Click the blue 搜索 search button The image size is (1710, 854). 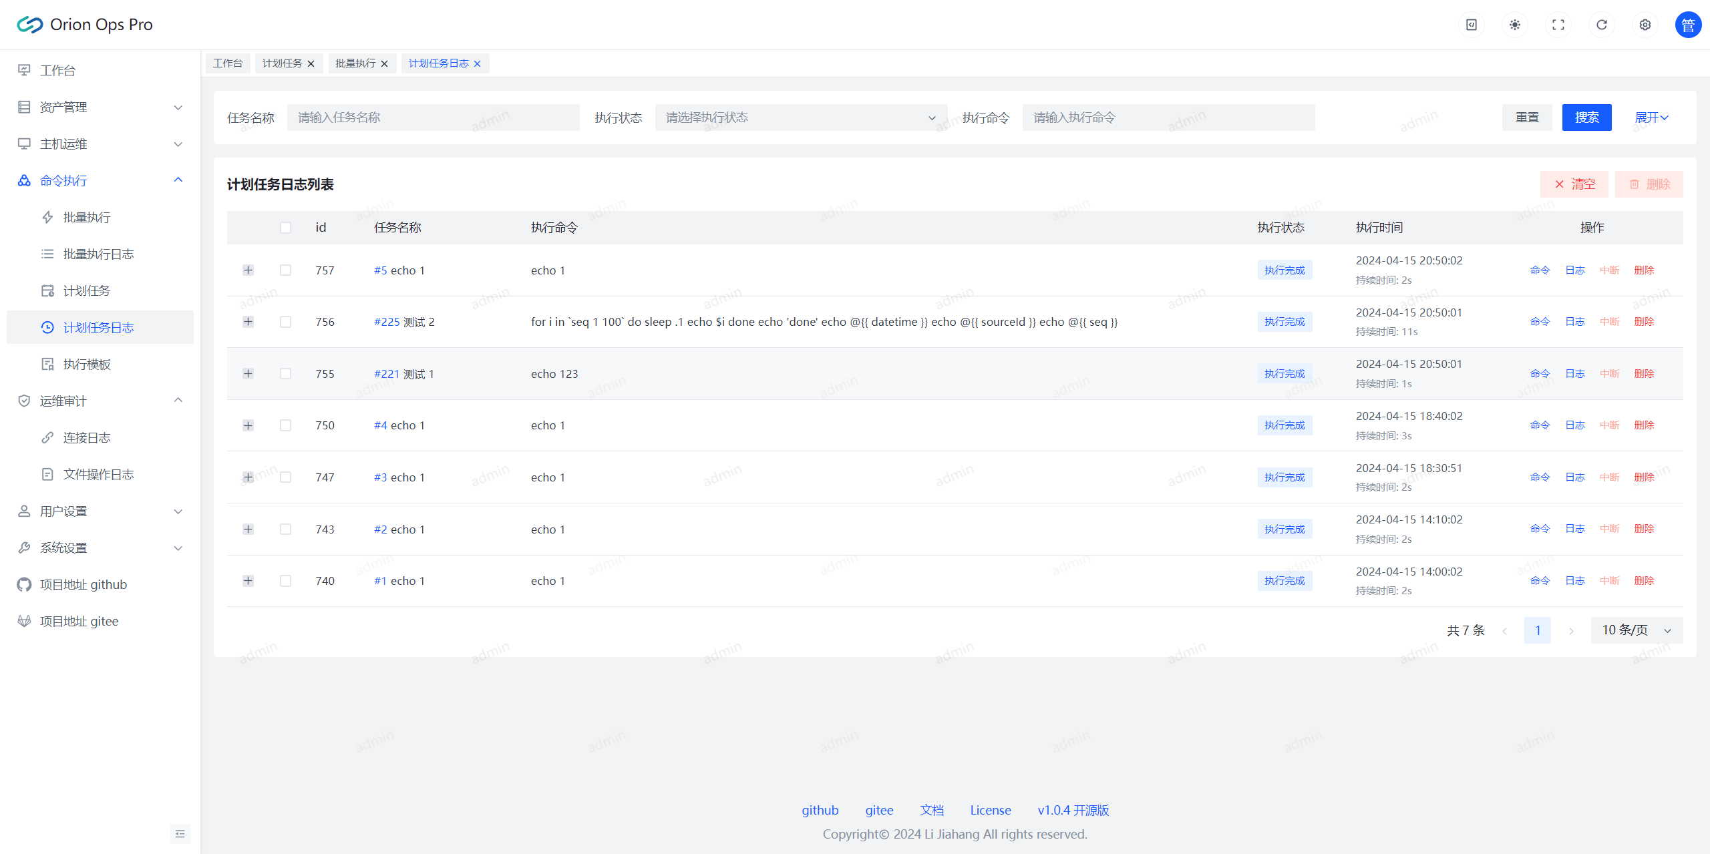point(1586,118)
